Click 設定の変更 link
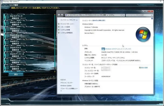Image resolution: width=164 pixels, height=106 pixels. (x=144, y=68)
